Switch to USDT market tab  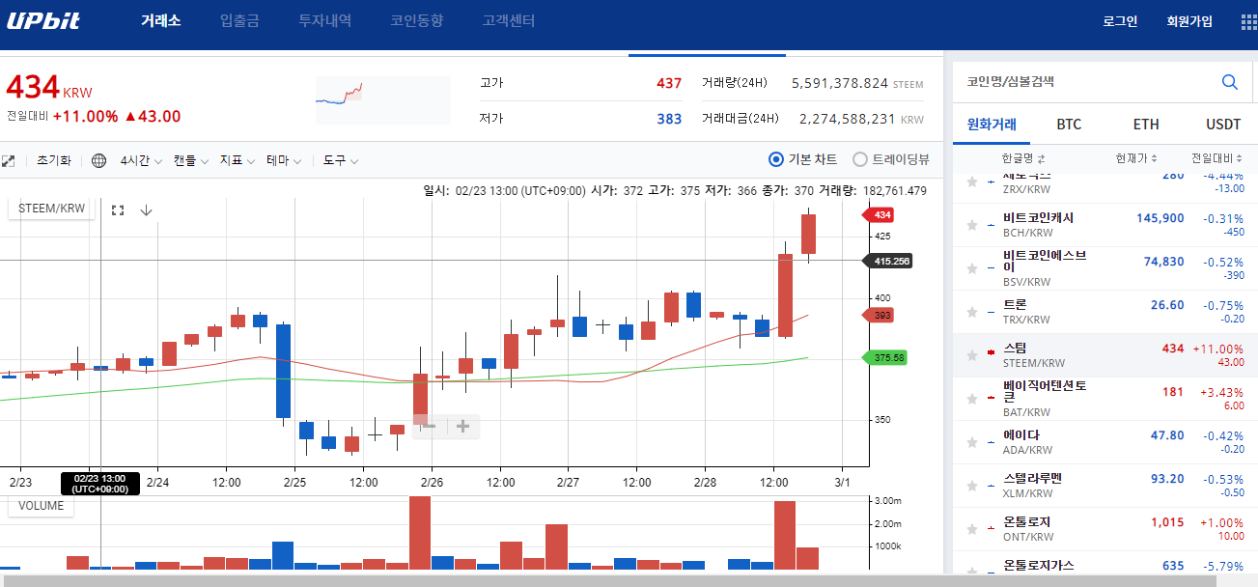(x=1223, y=125)
